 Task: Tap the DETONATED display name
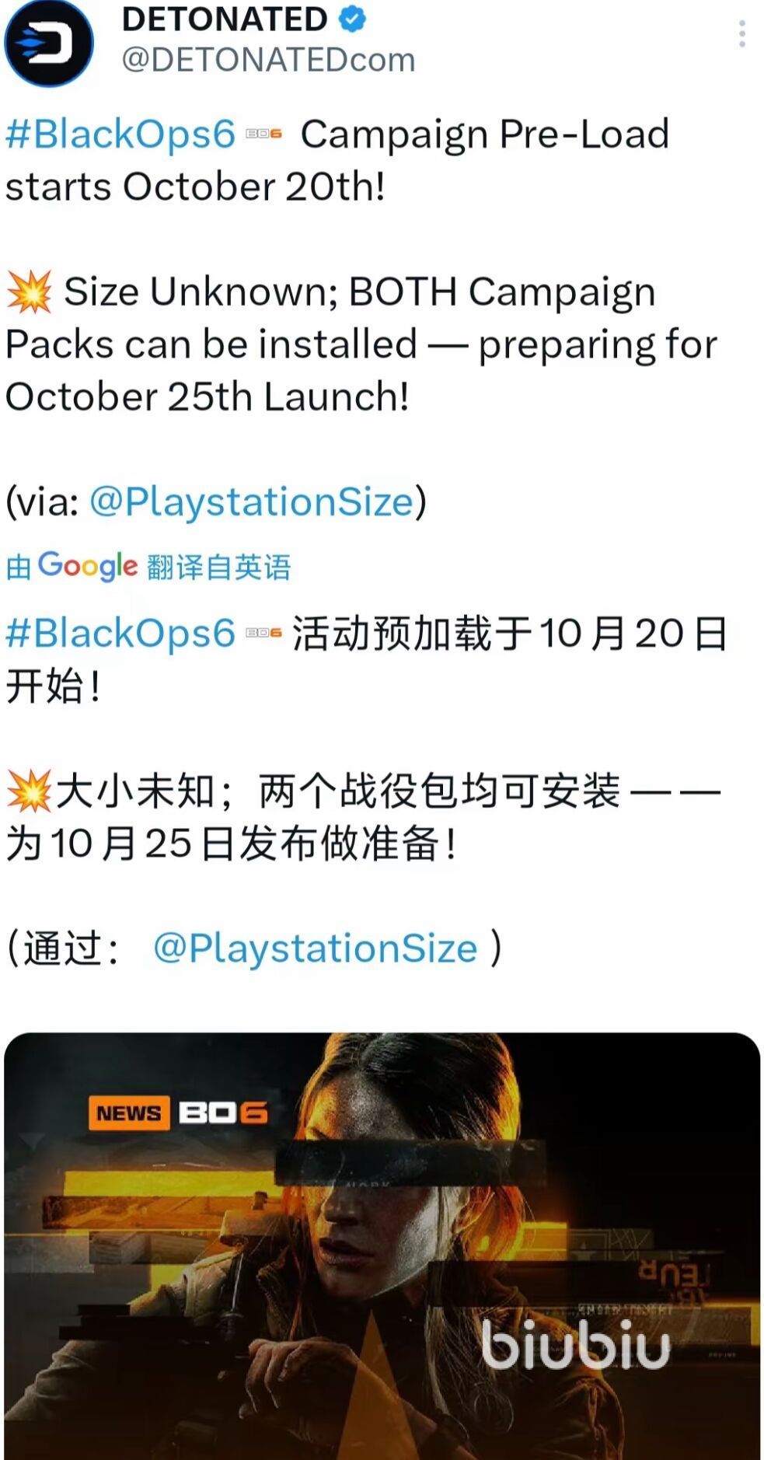coord(225,19)
